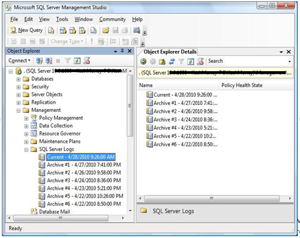Select Current log row in Details list

click(x=181, y=95)
